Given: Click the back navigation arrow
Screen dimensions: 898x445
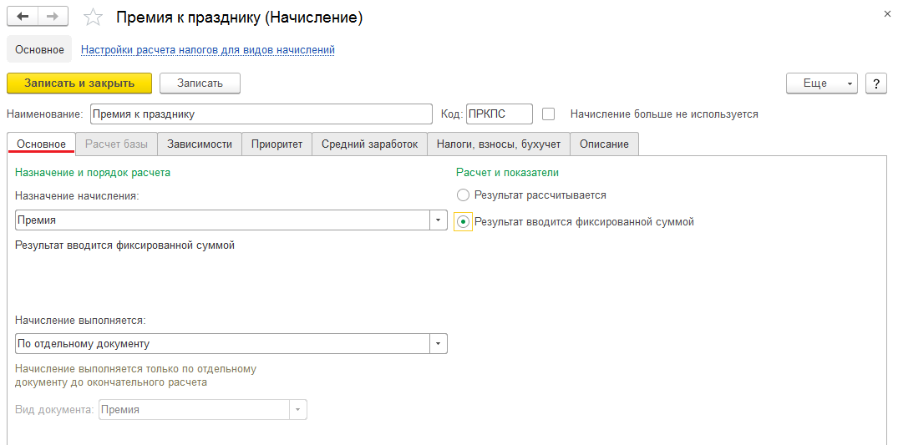Looking at the screenshot, I should [x=23, y=17].
